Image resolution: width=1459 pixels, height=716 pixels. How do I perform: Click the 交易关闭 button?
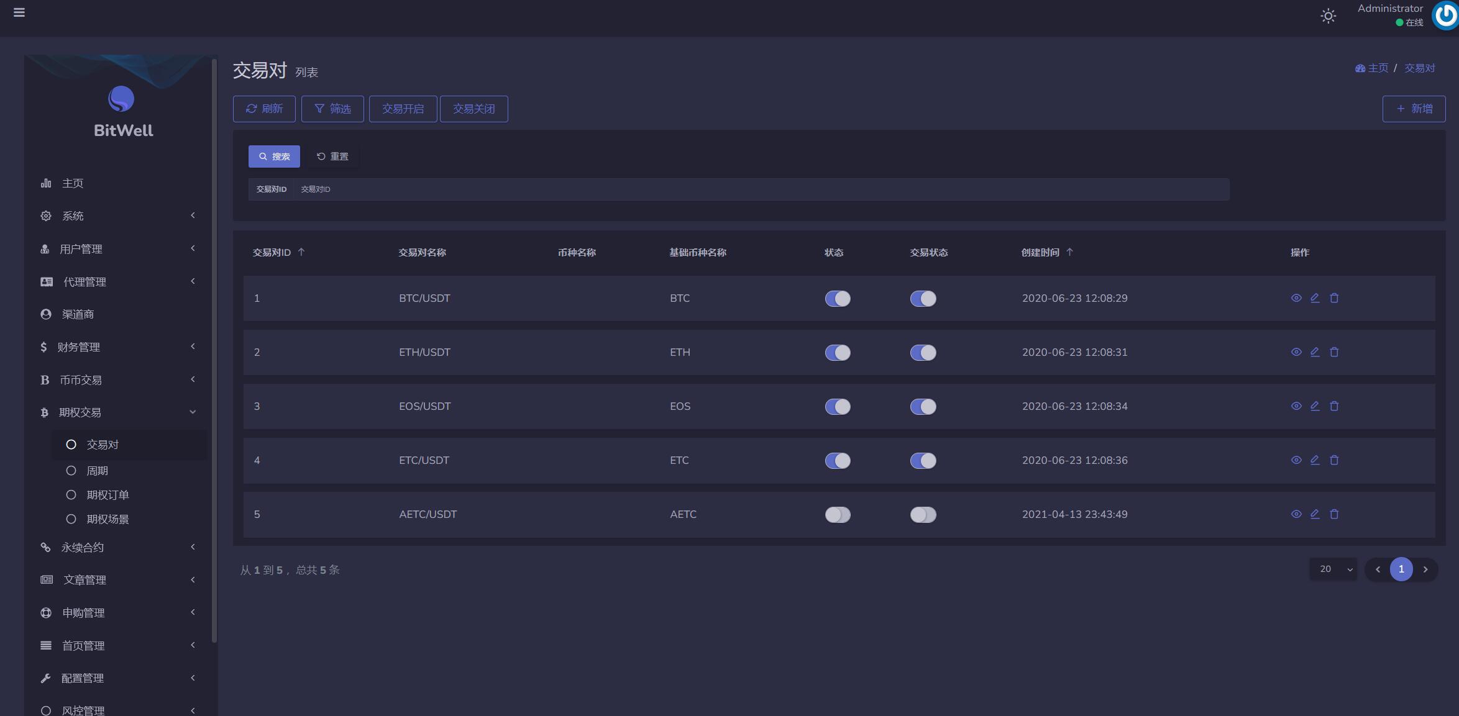474,109
